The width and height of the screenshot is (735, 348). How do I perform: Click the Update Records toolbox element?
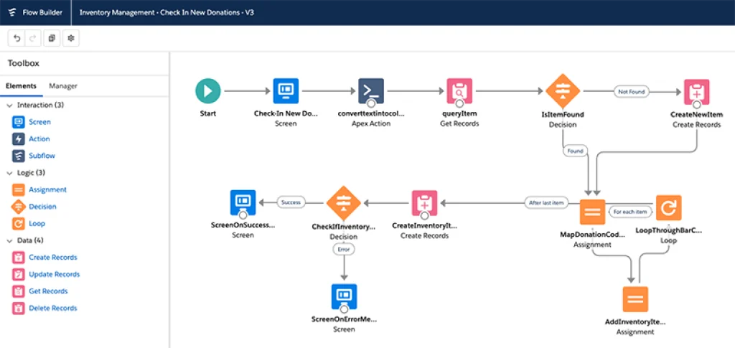pos(54,274)
